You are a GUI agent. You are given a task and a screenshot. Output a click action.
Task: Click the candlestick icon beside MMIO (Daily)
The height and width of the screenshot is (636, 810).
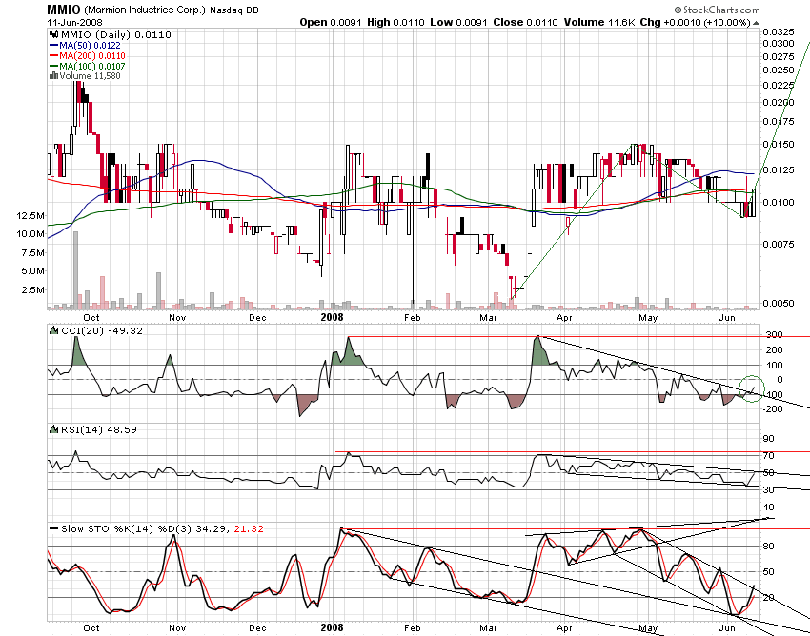tap(53, 34)
